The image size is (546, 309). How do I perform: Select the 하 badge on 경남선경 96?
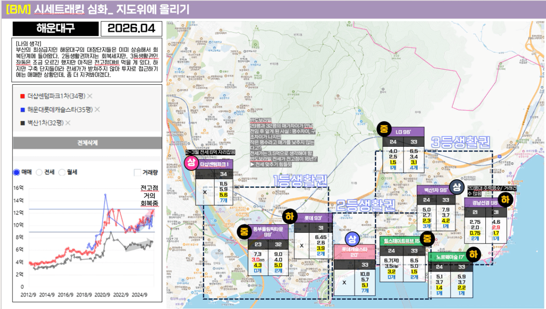(x=505, y=200)
